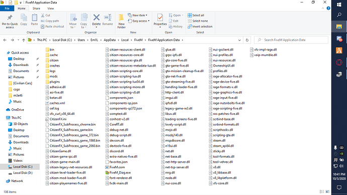Select the mods folder
Screen dimensions: 347x195
click(52, 77)
